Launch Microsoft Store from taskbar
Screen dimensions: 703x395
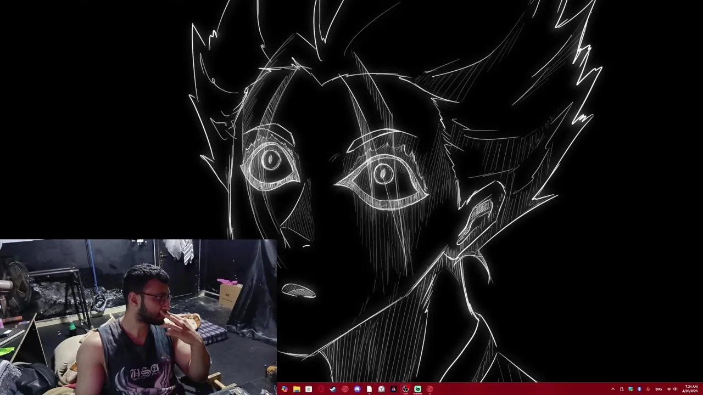pos(309,389)
